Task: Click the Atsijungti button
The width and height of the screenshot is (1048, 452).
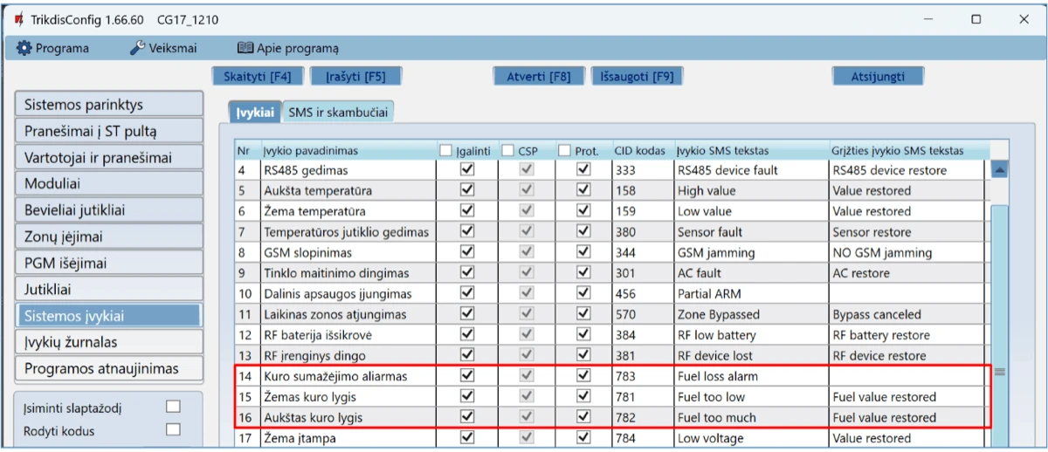Action: [x=877, y=76]
